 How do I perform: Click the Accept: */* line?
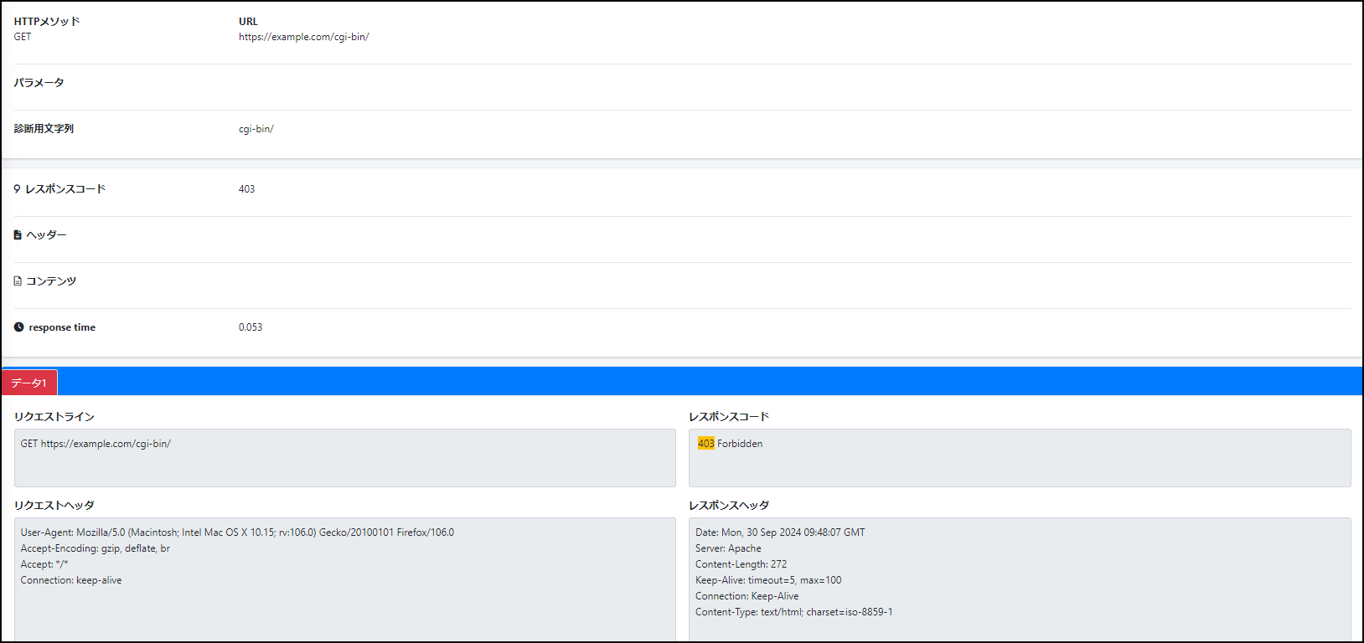[x=44, y=564]
